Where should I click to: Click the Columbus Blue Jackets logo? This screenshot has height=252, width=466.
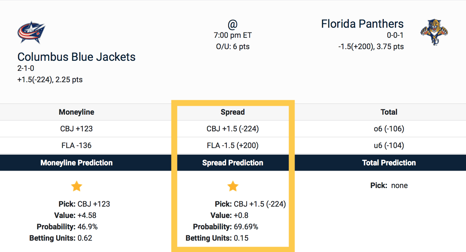[x=31, y=32]
